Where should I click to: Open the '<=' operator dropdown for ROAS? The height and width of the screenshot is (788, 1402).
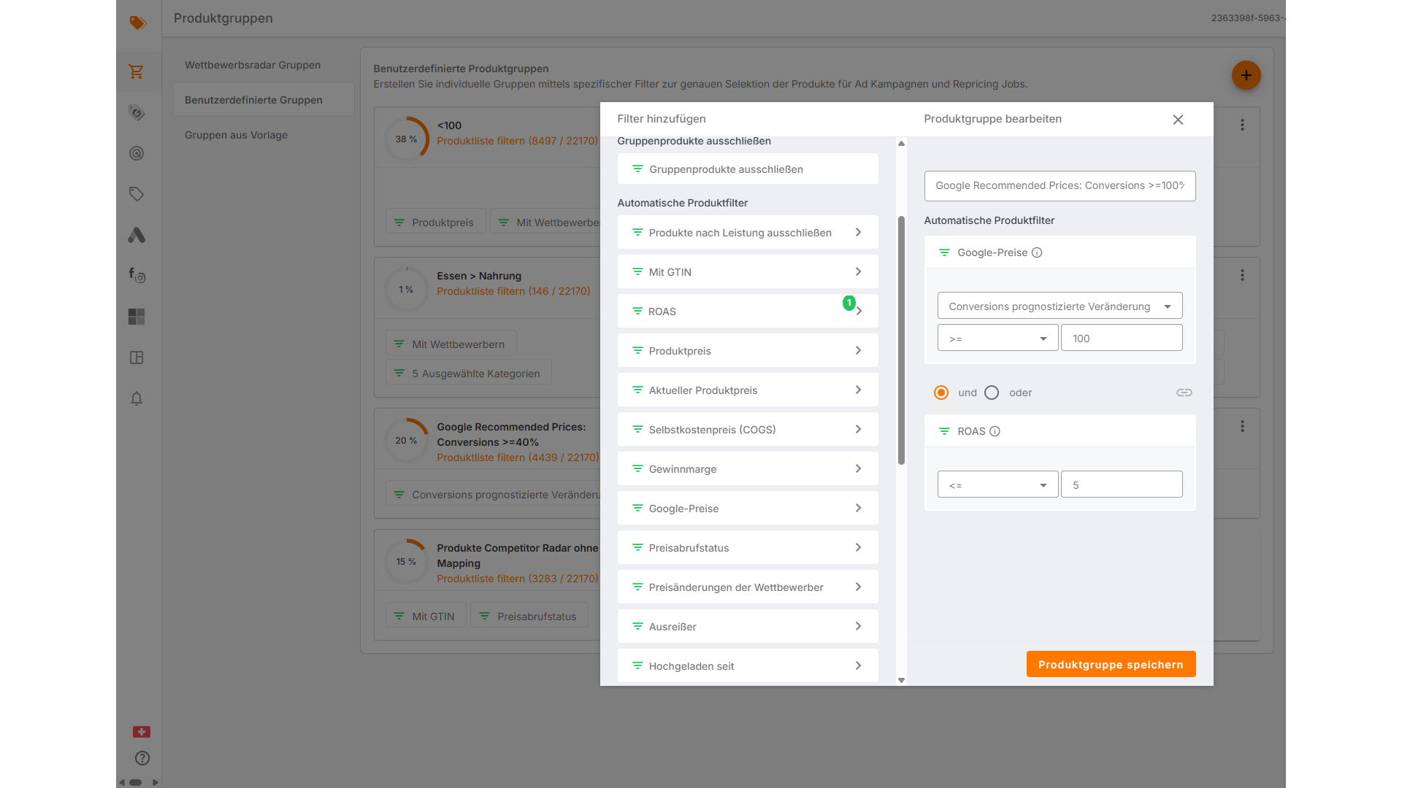pyautogui.click(x=997, y=484)
